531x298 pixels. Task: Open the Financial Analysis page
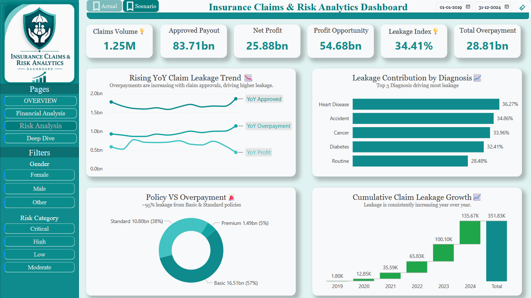pyautogui.click(x=40, y=113)
